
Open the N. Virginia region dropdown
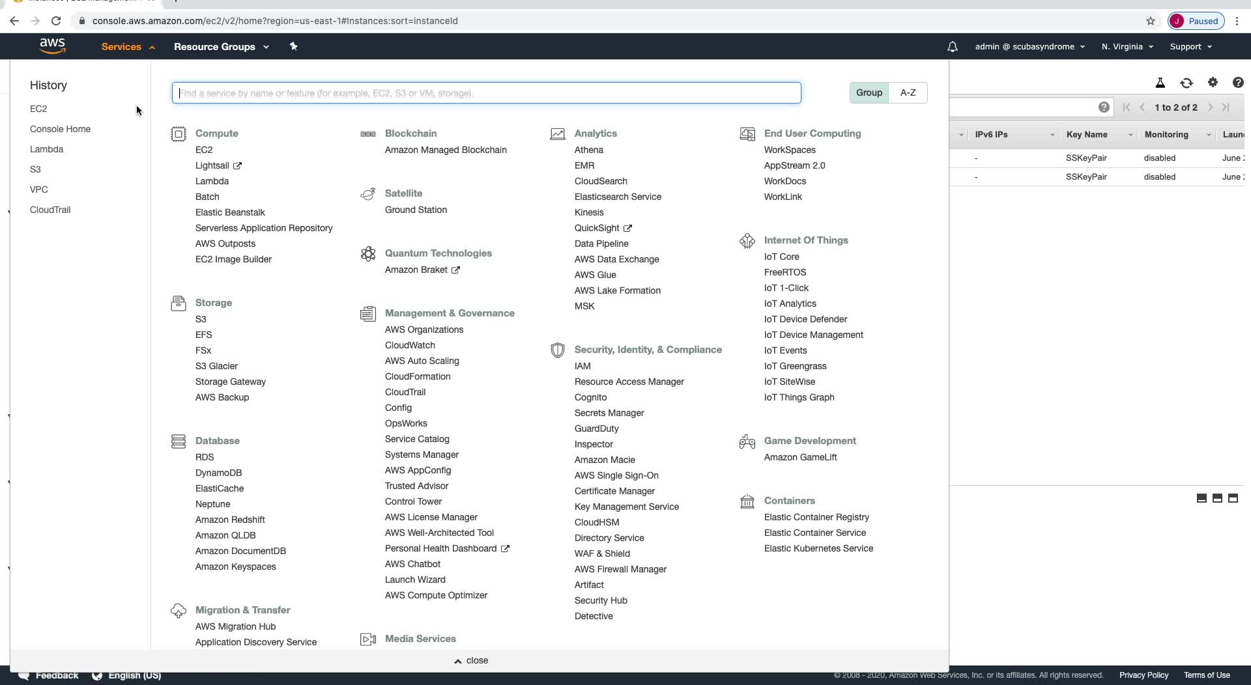pos(1127,47)
